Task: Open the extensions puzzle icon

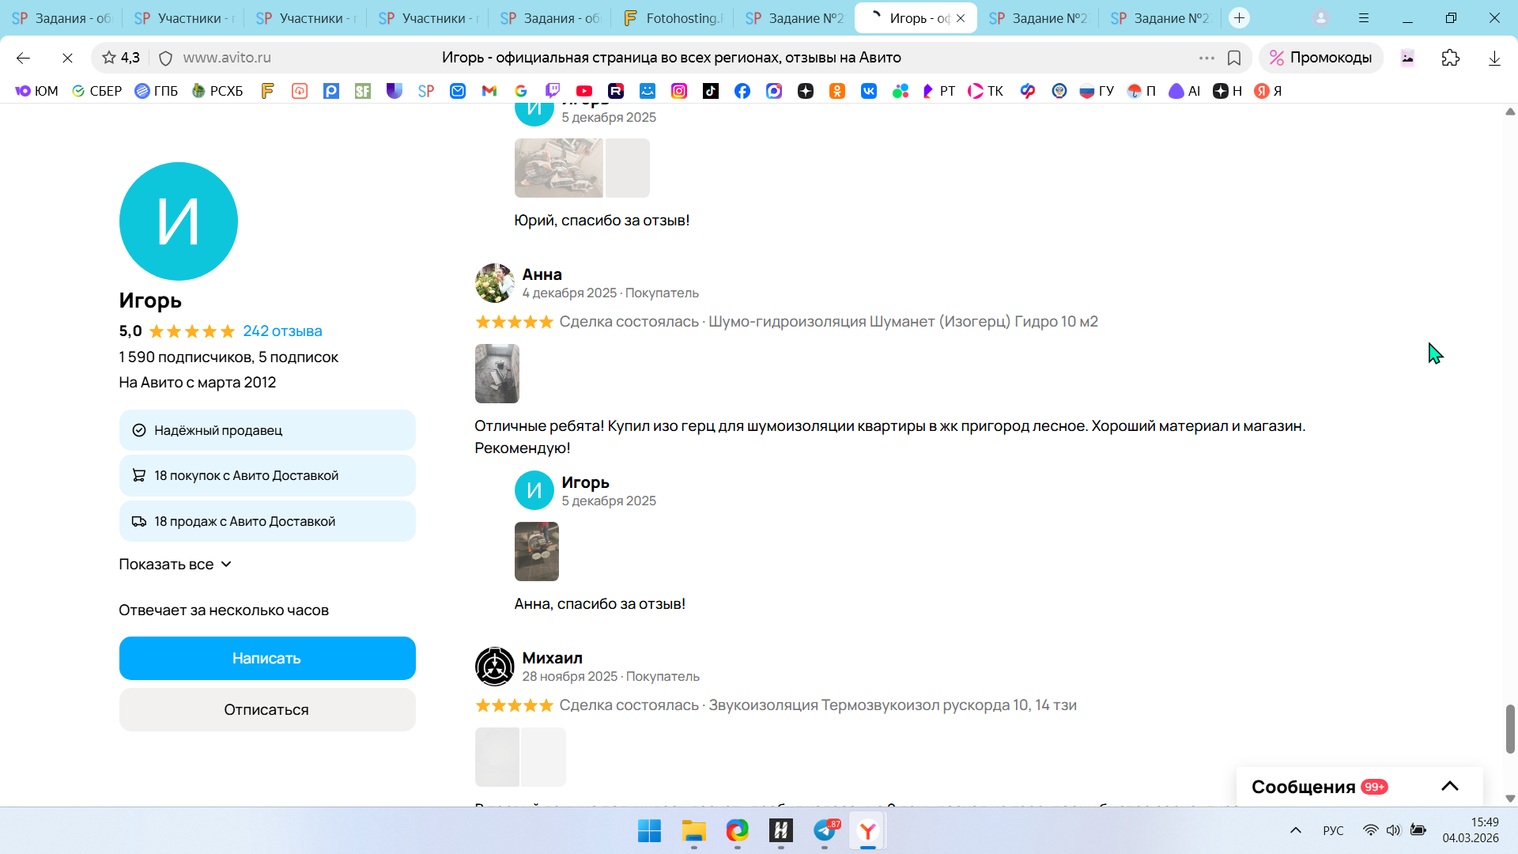Action: click(x=1450, y=58)
